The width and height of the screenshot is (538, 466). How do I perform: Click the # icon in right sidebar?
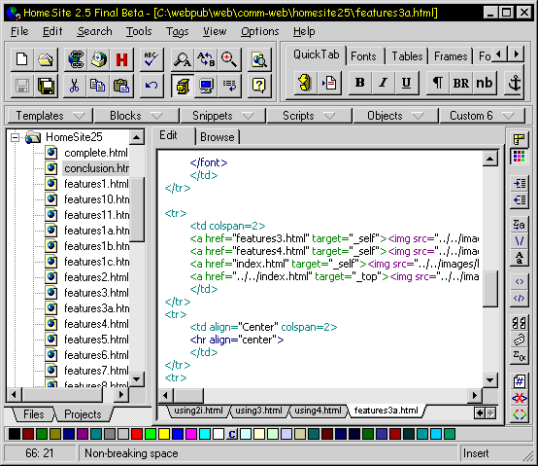520,381
